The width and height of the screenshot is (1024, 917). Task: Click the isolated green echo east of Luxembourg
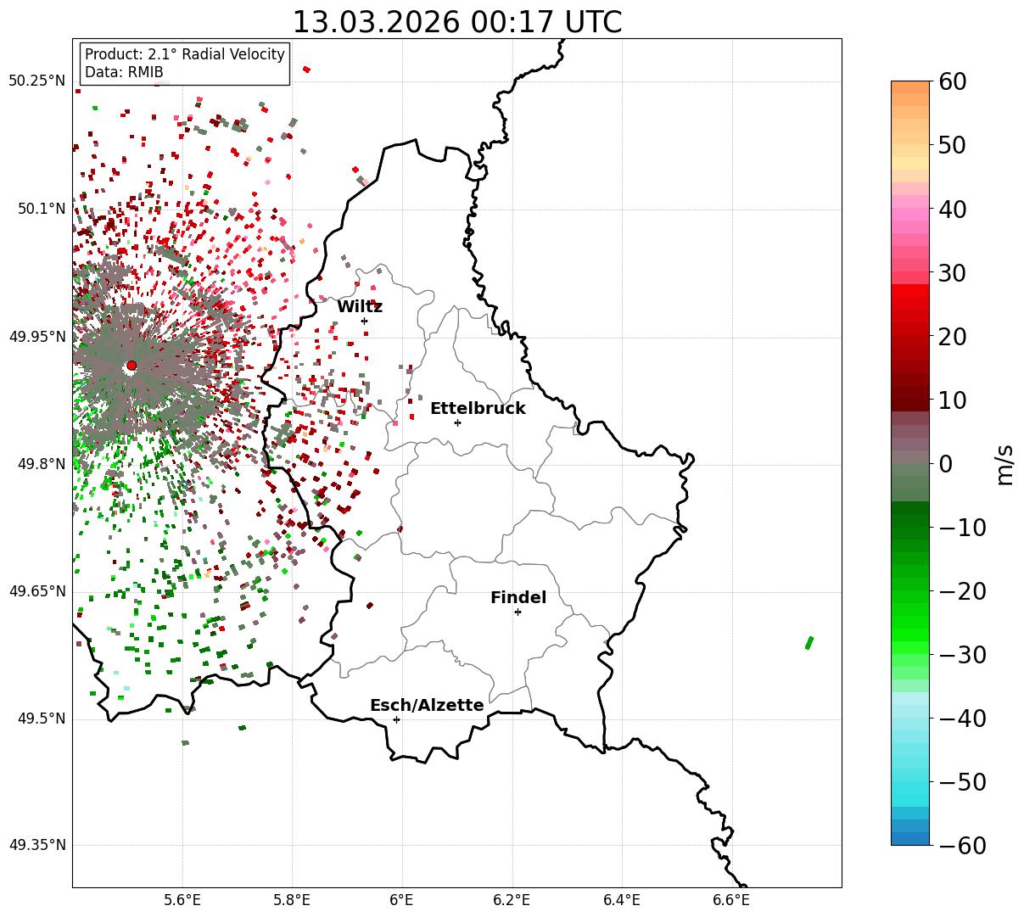(x=809, y=643)
